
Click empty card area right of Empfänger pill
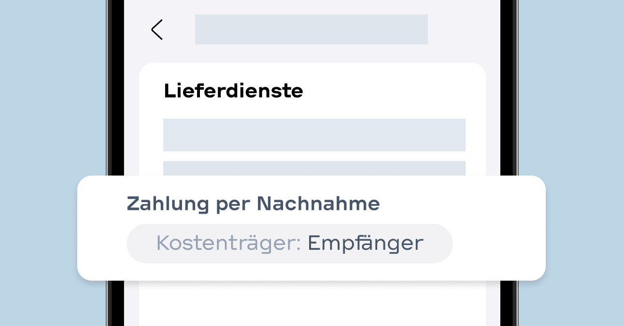coord(497,244)
